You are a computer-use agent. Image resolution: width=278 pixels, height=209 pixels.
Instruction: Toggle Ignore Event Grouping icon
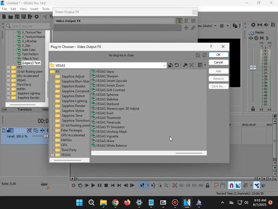click(x=263, y=186)
